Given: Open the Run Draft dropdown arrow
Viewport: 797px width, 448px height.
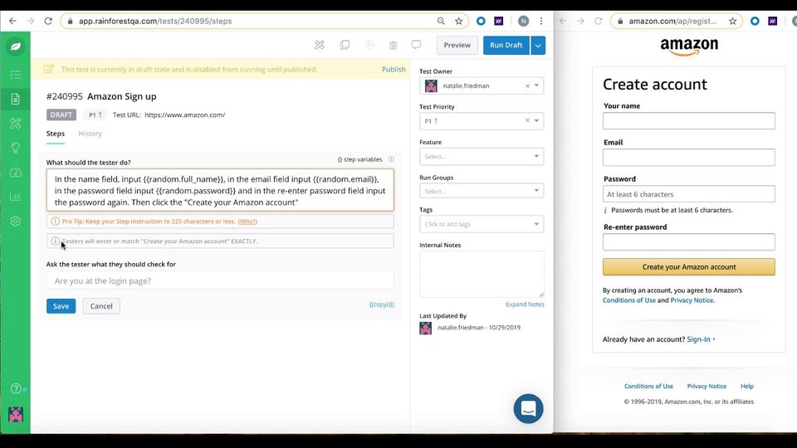Looking at the screenshot, I should 538,45.
